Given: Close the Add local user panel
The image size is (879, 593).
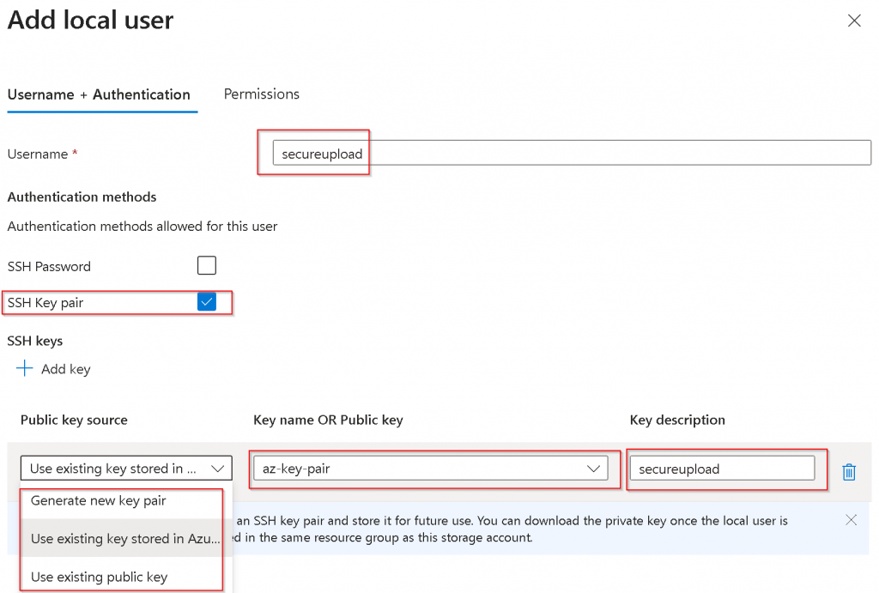Looking at the screenshot, I should click(x=854, y=21).
